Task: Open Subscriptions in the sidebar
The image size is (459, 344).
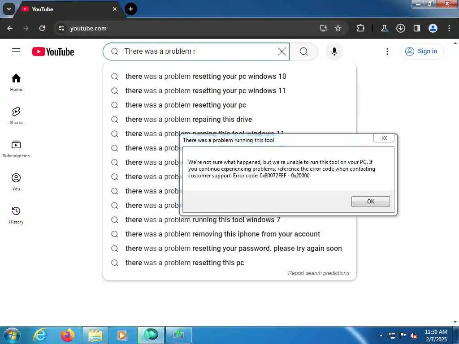Action: [16, 149]
